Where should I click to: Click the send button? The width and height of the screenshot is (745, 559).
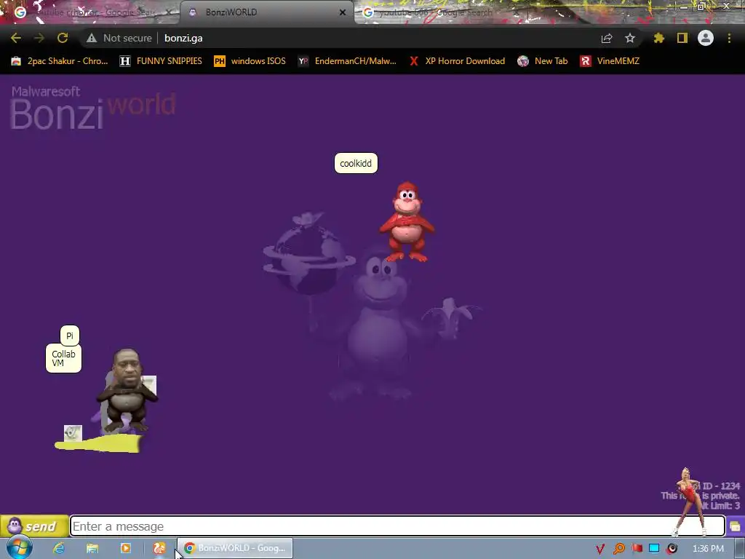(x=34, y=526)
